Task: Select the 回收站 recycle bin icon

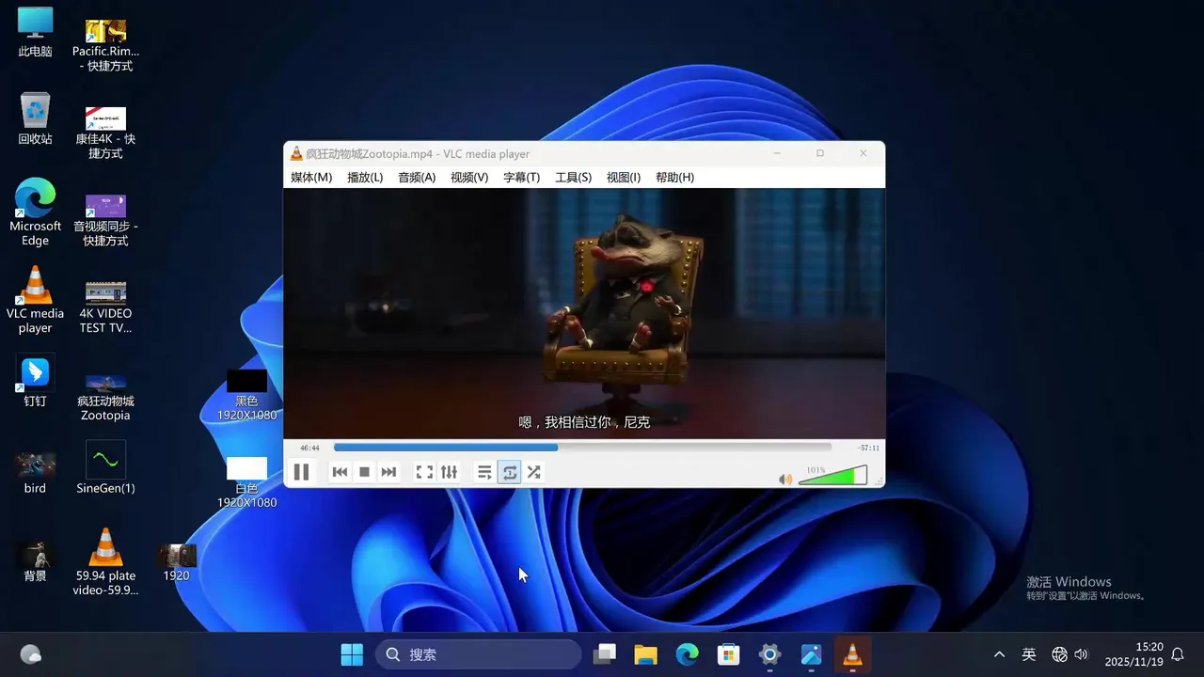Action: (x=35, y=118)
